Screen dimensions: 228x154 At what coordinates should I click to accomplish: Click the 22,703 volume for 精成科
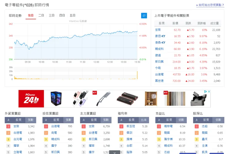[x=216, y=49]
